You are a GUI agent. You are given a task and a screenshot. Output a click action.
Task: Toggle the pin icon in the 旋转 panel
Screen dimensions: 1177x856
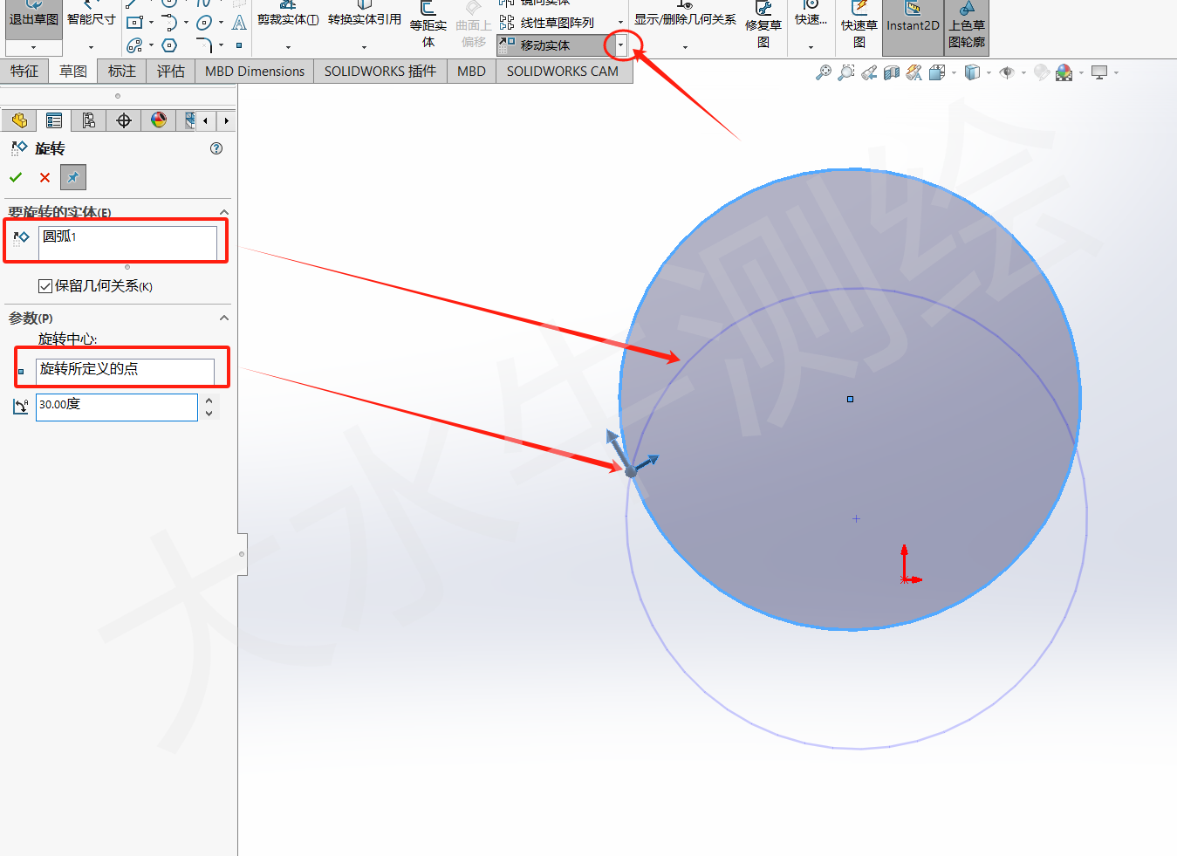(x=72, y=177)
